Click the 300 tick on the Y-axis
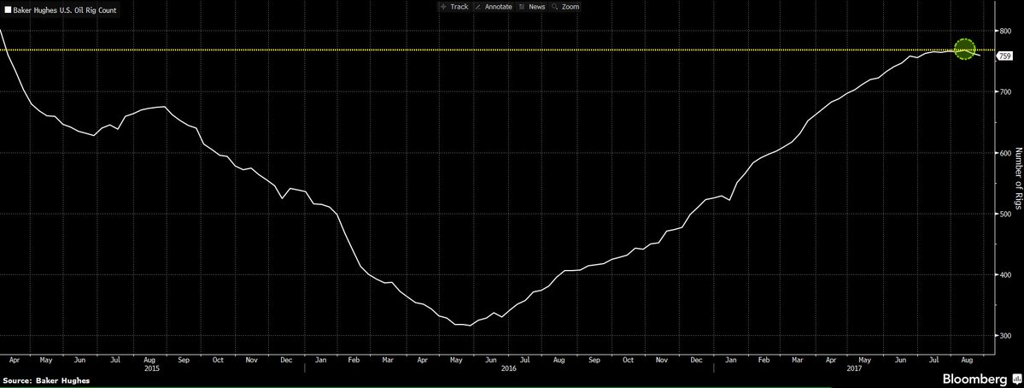 tap(1004, 336)
